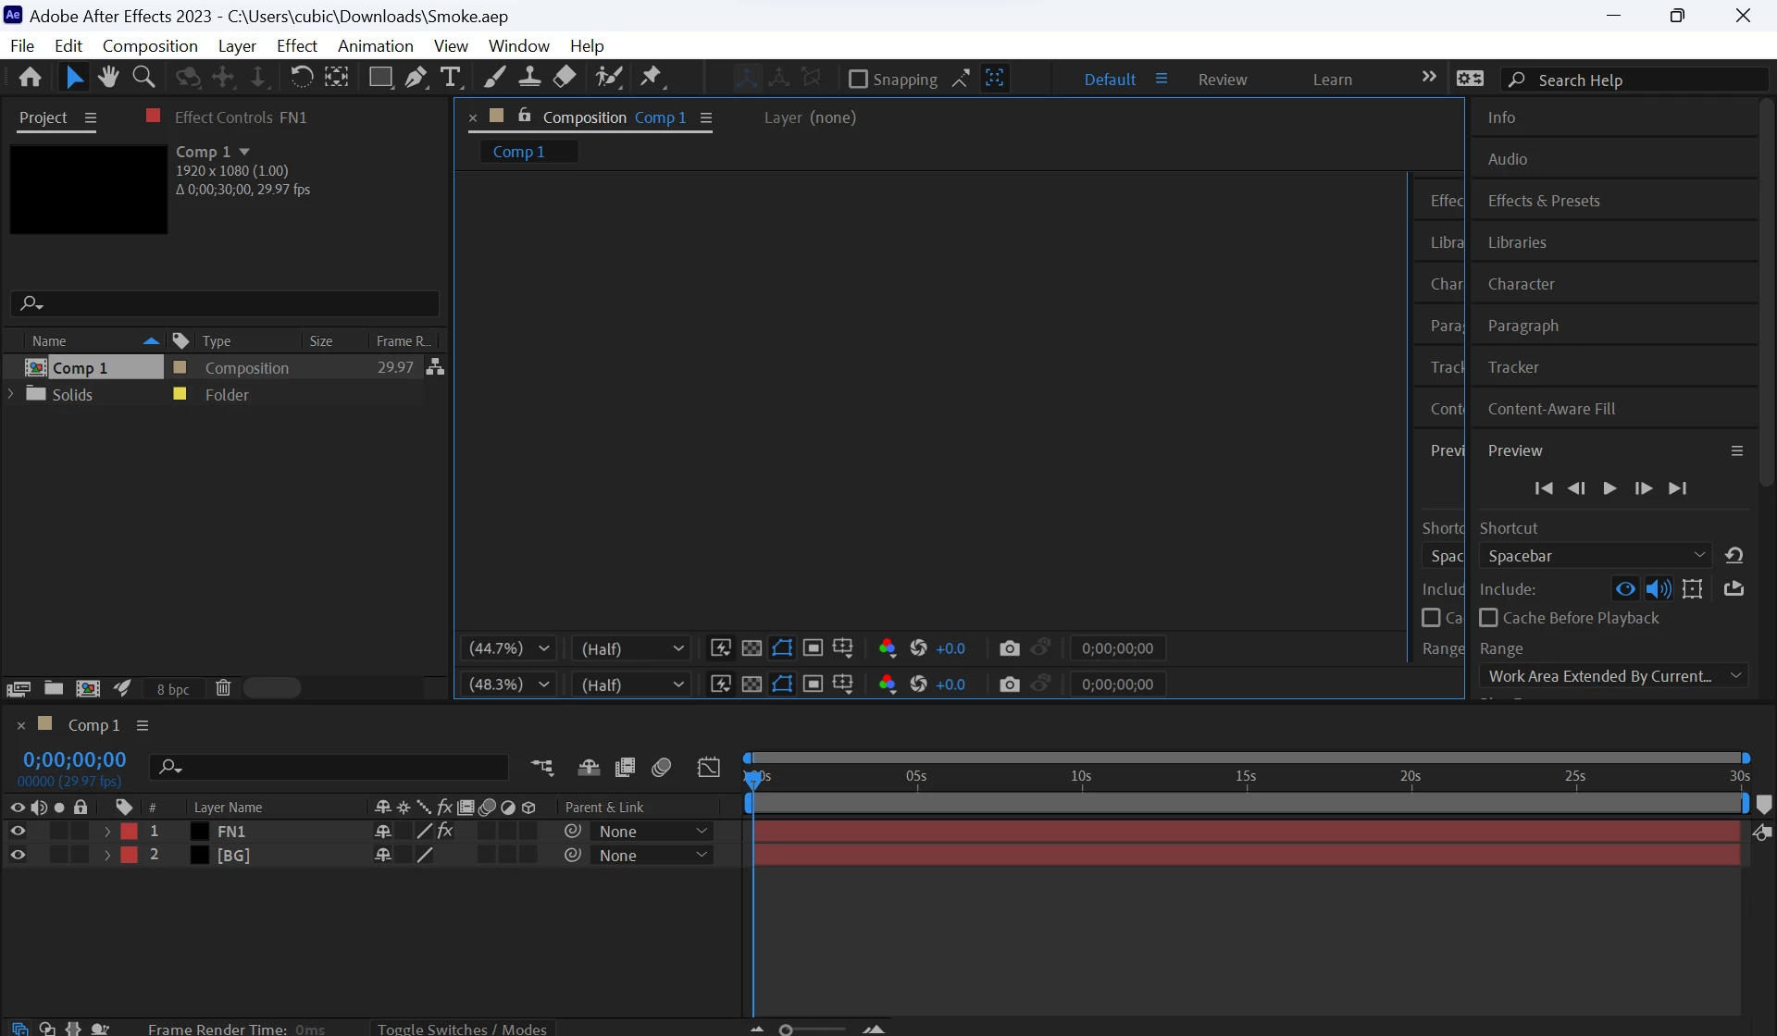Open the Animation menu
This screenshot has height=1036, width=1777.
point(375,45)
